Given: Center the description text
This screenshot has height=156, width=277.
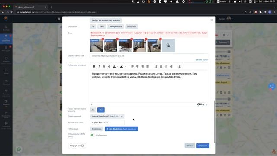Looking at the screenshot, I should tap(138, 66).
